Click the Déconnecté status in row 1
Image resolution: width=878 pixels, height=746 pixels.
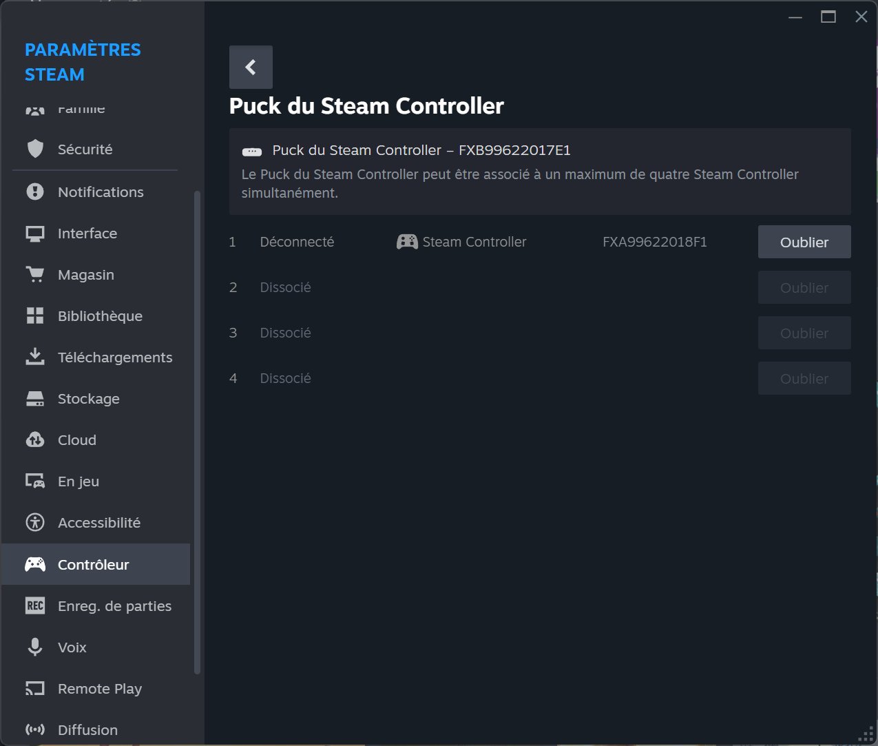[297, 242]
